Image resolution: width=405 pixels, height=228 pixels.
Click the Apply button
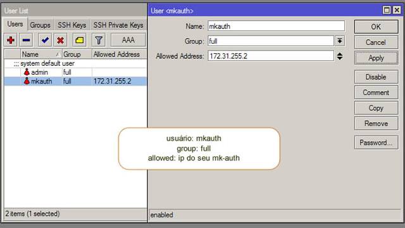tap(376, 58)
